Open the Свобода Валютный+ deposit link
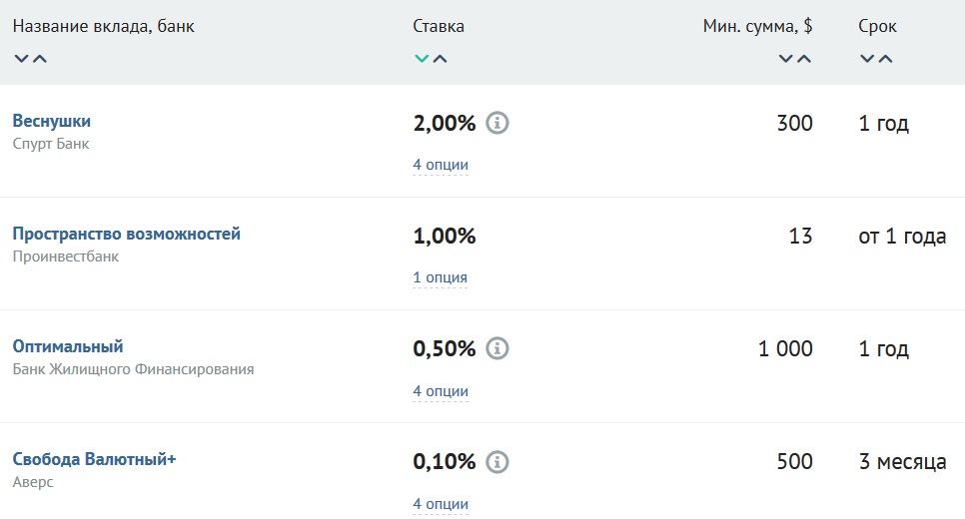 click(x=94, y=459)
